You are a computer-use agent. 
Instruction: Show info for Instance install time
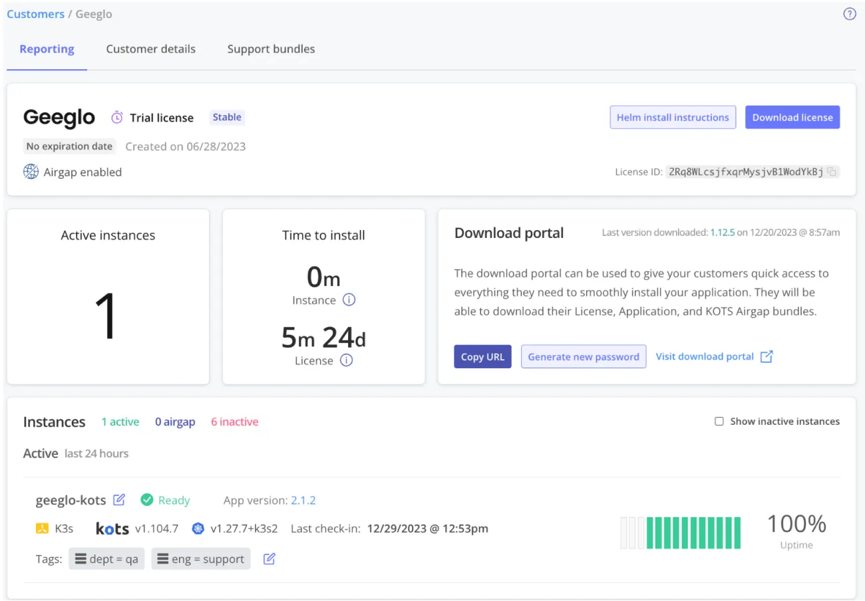pos(349,300)
